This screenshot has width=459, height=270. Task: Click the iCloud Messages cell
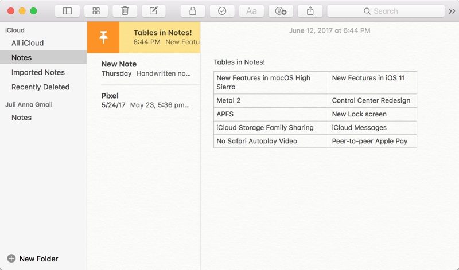pyautogui.click(x=373, y=127)
